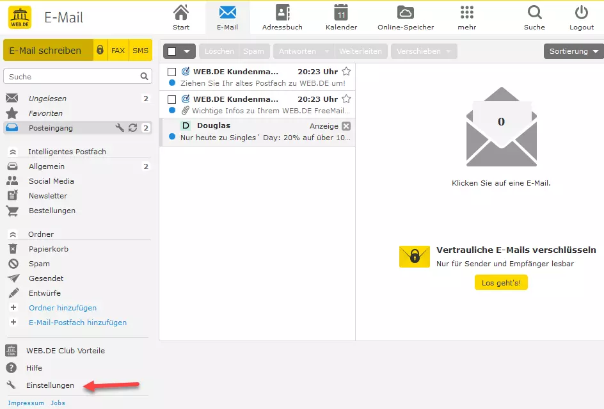Click Ordner hinzufügen link
Screen dimensions: 604x409
63,308
